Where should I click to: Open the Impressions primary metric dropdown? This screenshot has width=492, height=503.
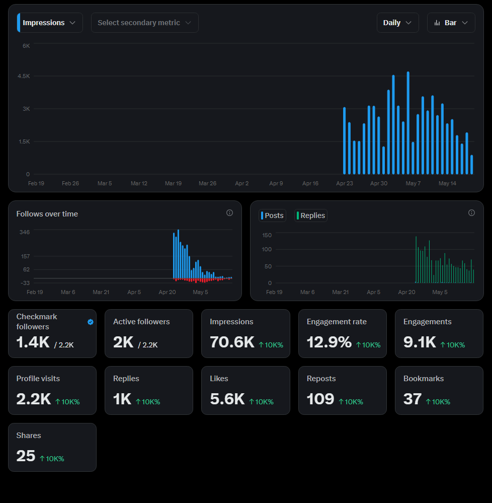coord(50,23)
